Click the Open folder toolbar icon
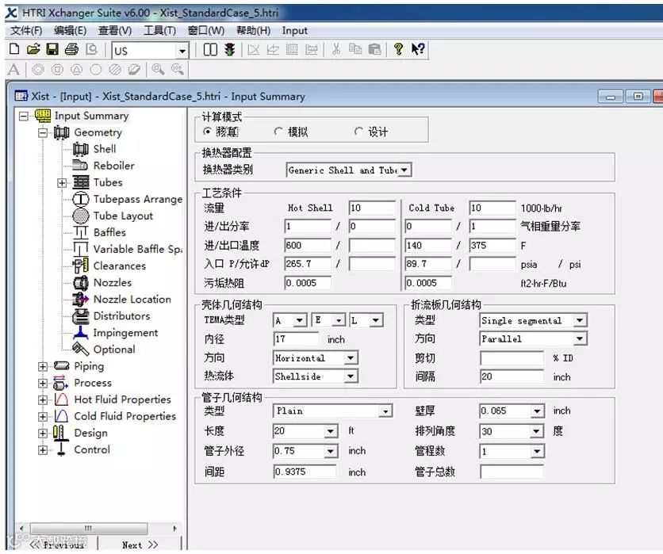 (x=33, y=49)
